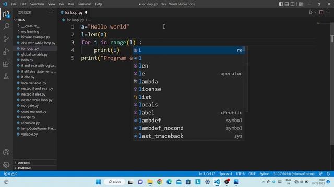Open File Explorer from taskbar
Viewport: 334px width, 187px height.
(150, 182)
